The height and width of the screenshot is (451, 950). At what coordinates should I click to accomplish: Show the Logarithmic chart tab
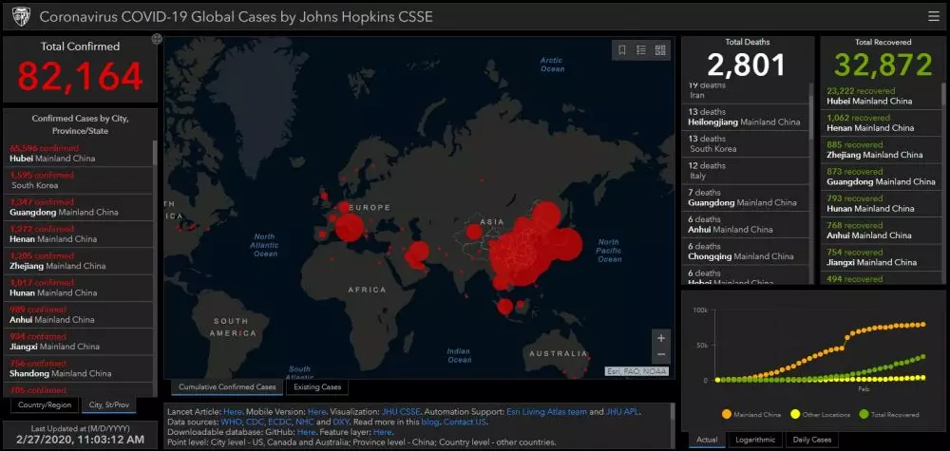[x=755, y=441]
